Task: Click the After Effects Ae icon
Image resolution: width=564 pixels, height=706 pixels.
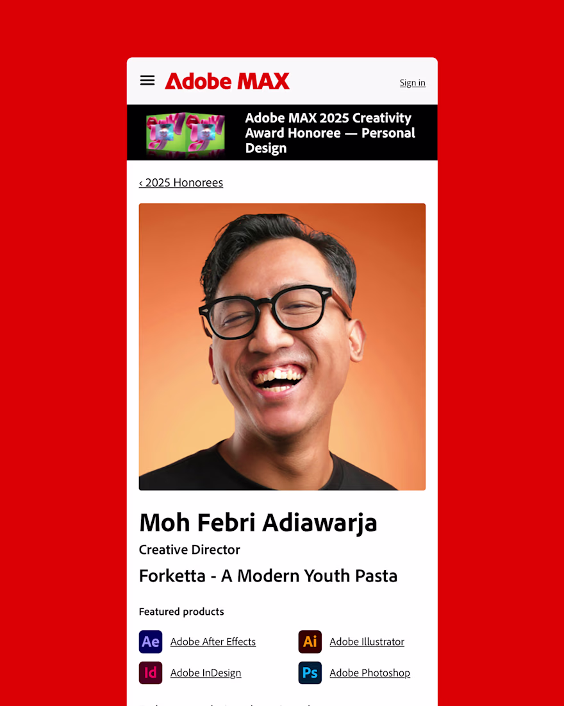Action: [x=151, y=642]
